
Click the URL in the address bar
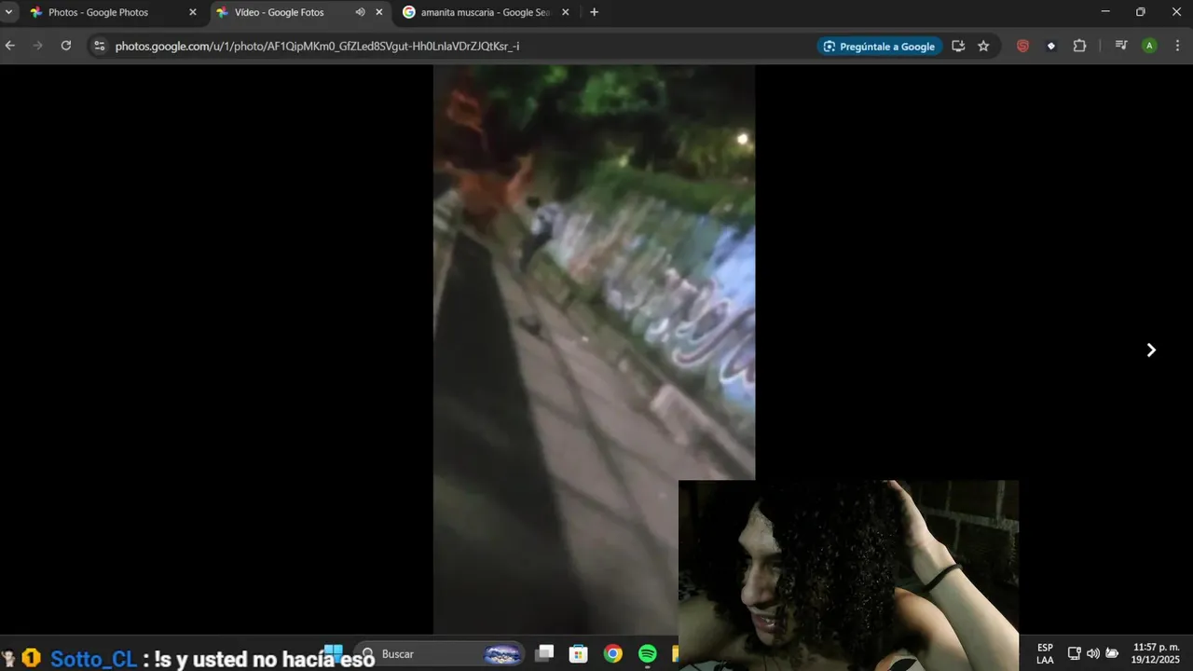pyautogui.click(x=317, y=46)
